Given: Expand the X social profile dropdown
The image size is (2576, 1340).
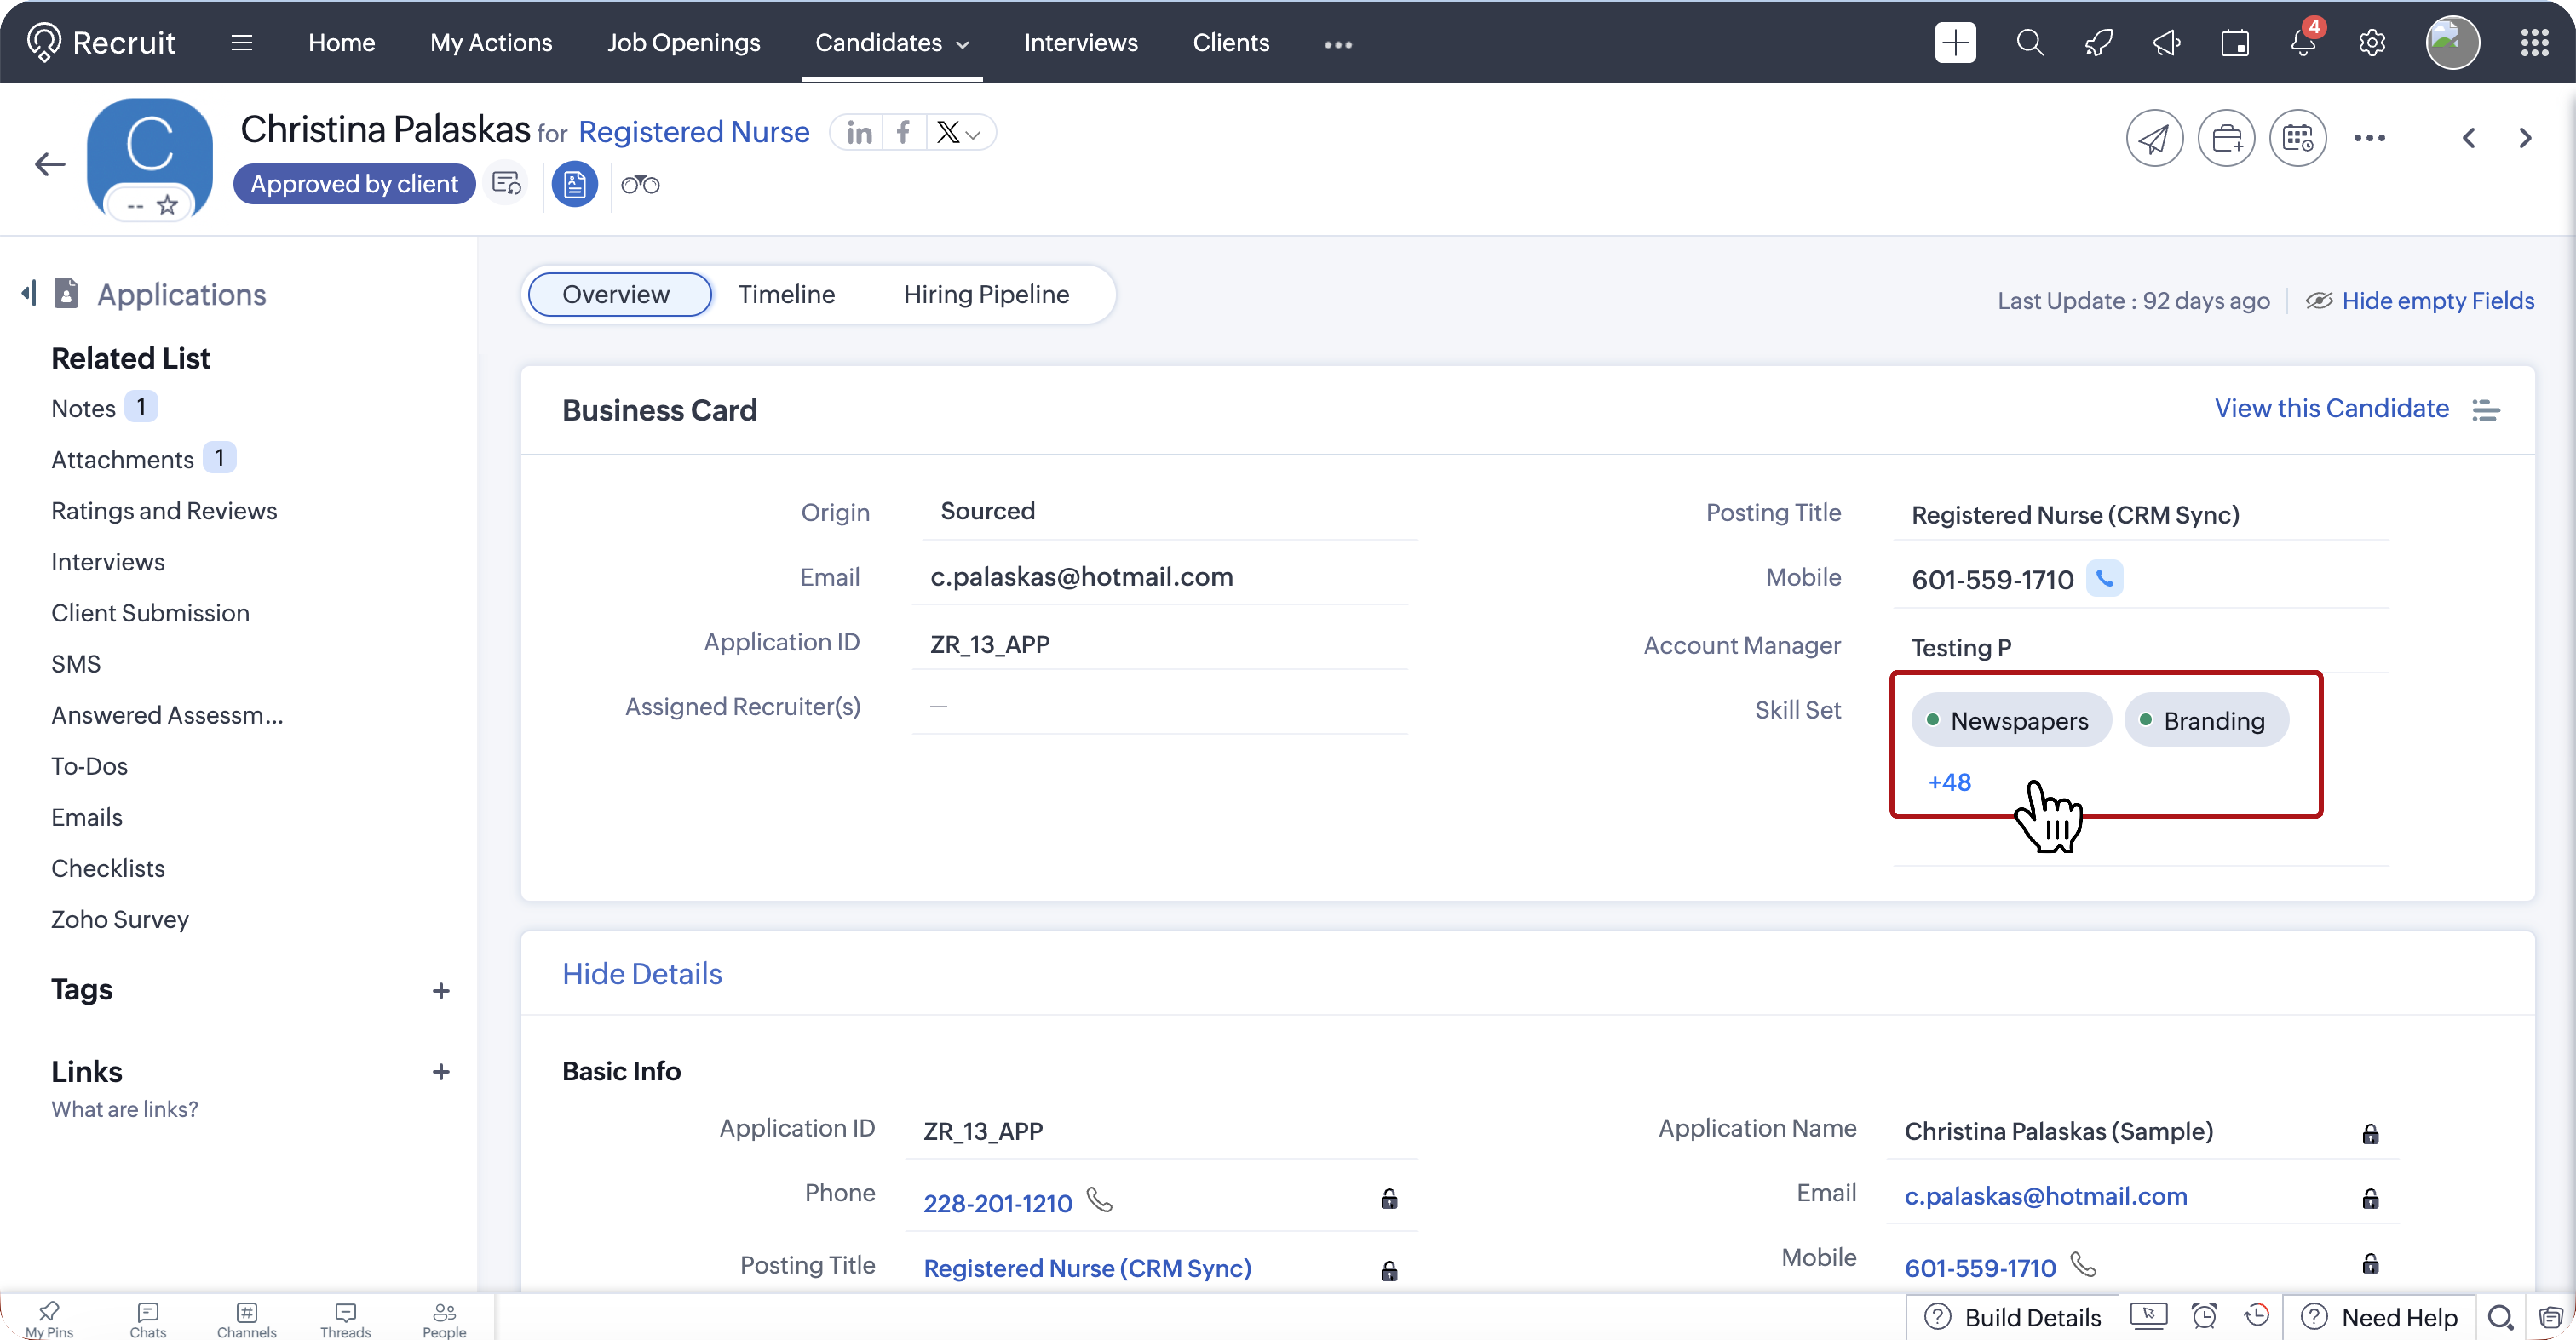Looking at the screenshot, I should point(973,134).
